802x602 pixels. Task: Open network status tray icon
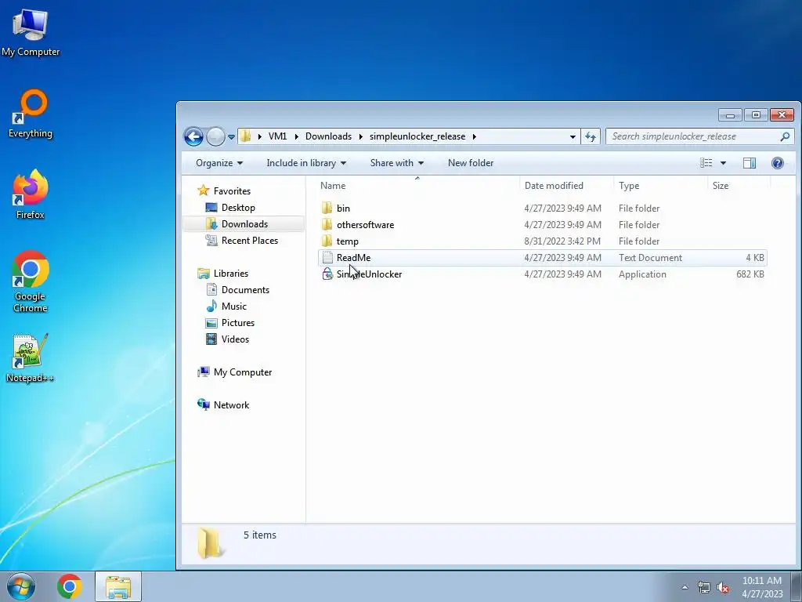704,588
